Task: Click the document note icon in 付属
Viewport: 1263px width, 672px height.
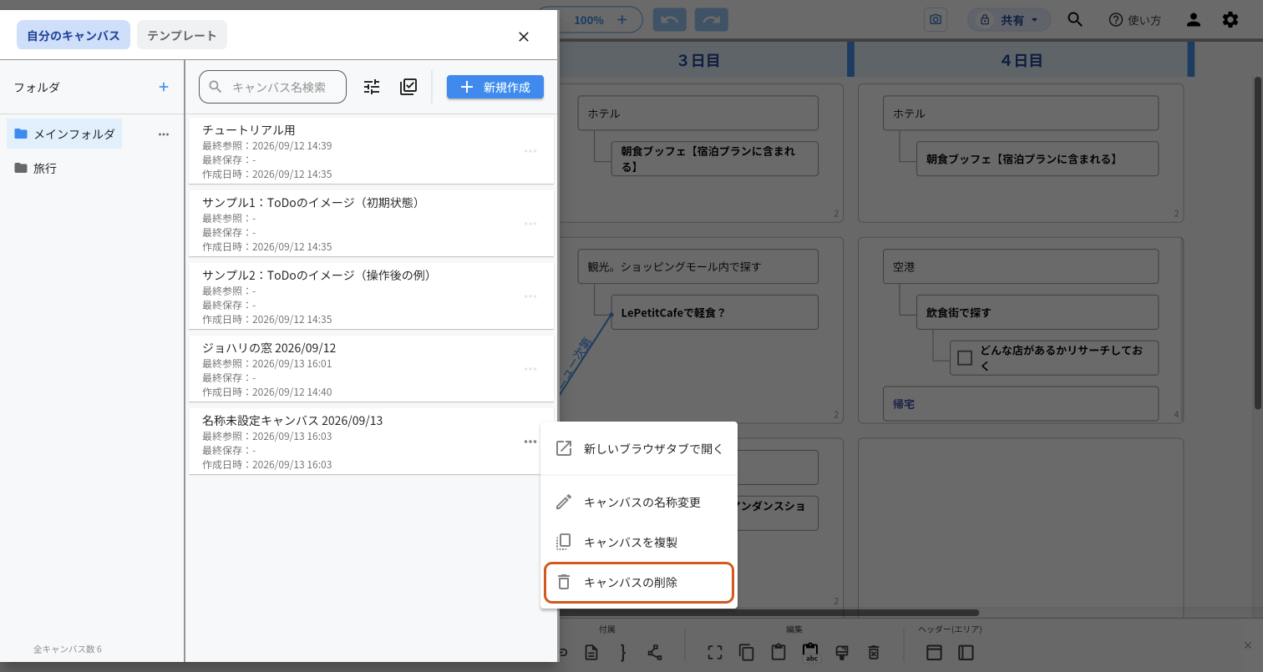Action: 591,653
